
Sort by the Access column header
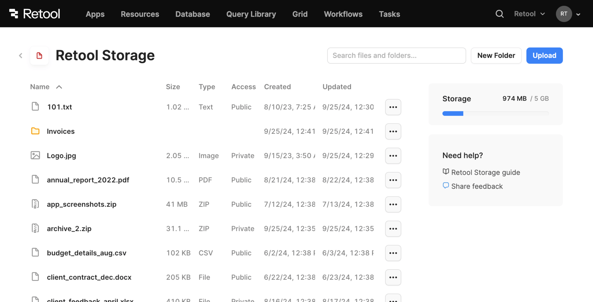[x=243, y=87]
